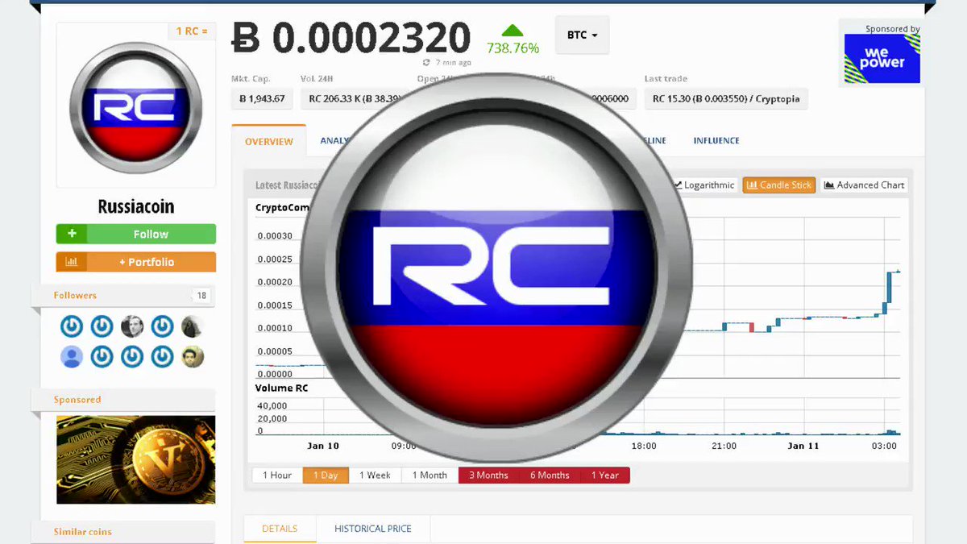This screenshot has height=544, width=967.
Task: Switch to the INFLUENCE tab
Action: pyautogui.click(x=716, y=140)
